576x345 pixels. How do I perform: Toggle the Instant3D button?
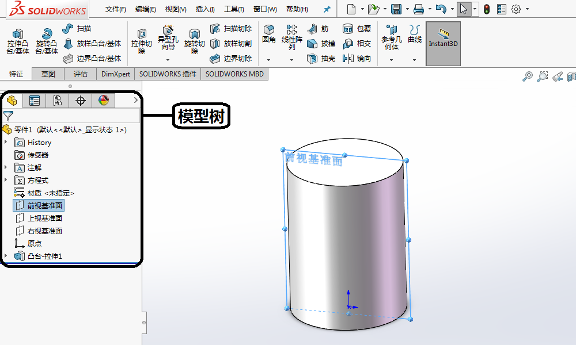click(x=444, y=44)
